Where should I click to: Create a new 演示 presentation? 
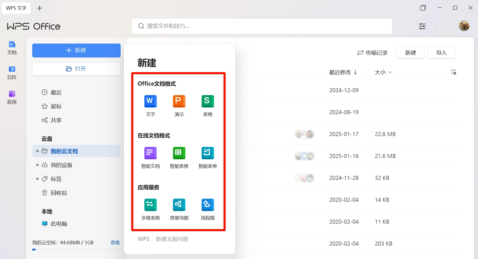[179, 106]
